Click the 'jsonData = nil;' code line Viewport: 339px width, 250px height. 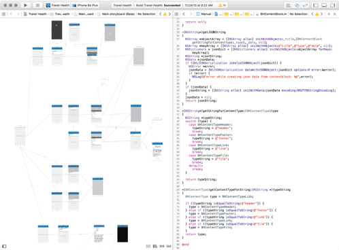(198, 97)
